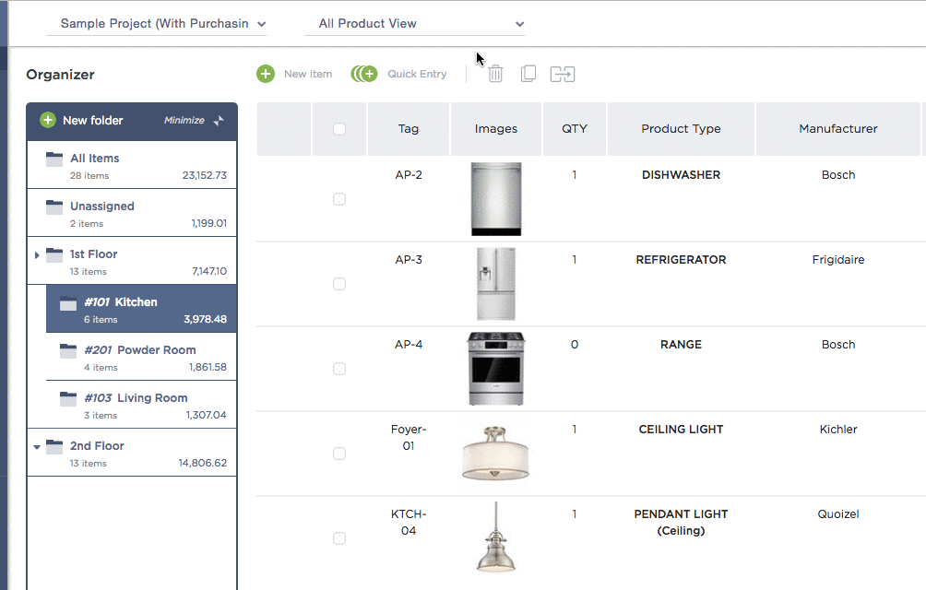Click the refrigerator thumbnail on row AP-3
The image size is (926, 590).
tap(496, 283)
